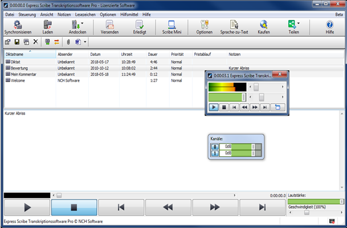Click the stacked windows small toolbar icon
This screenshot has width=347, height=228.
[x=26, y=42]
